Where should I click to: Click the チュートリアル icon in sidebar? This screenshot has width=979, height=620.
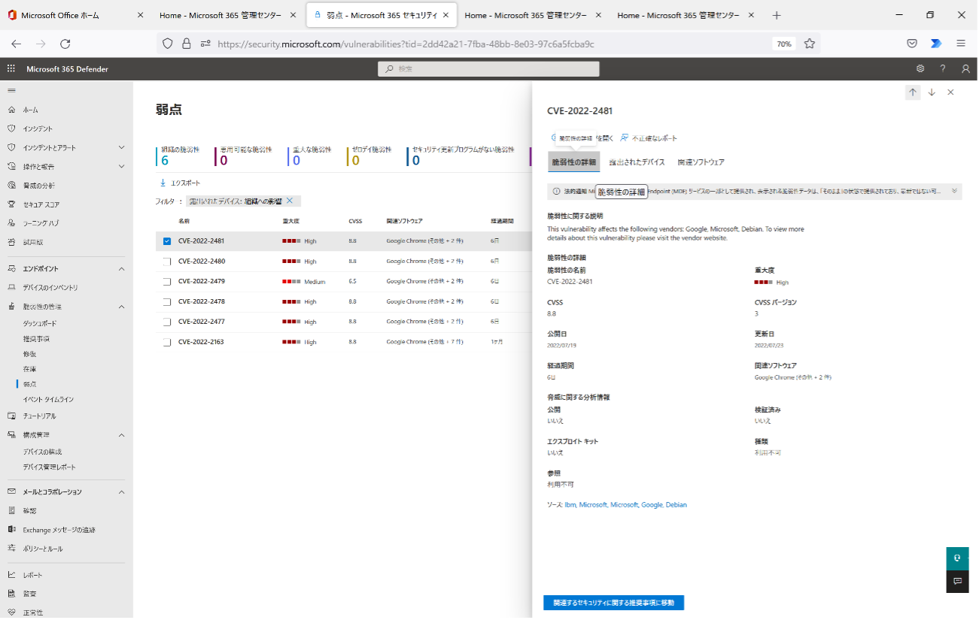pyautogui.click(x=11, y=416)
